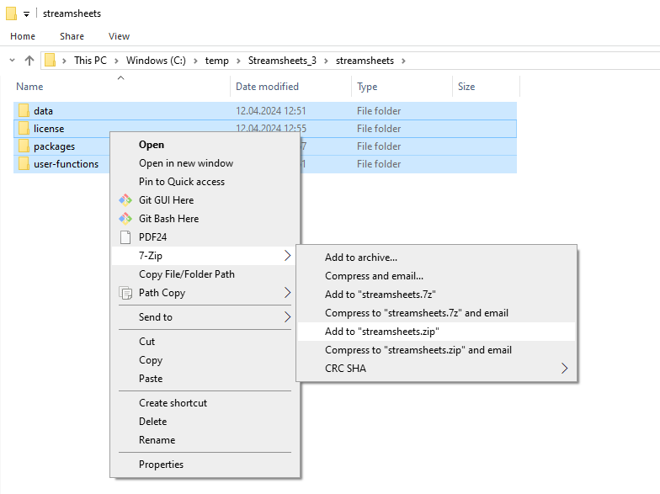The image size is (660, 494).
Task: Expand the Send to submenu
Action: pos(287,317)
